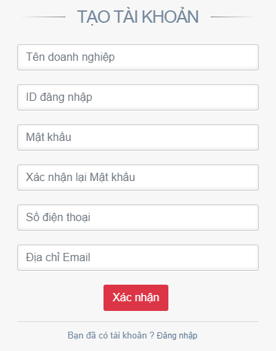
Task: Focus the ID đăng nhập field
Action: click(x=138, y=97)
